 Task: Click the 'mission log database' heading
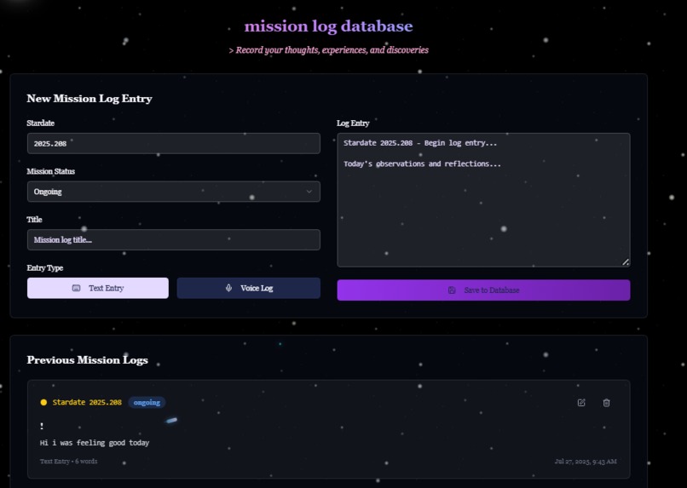point(329,26)
